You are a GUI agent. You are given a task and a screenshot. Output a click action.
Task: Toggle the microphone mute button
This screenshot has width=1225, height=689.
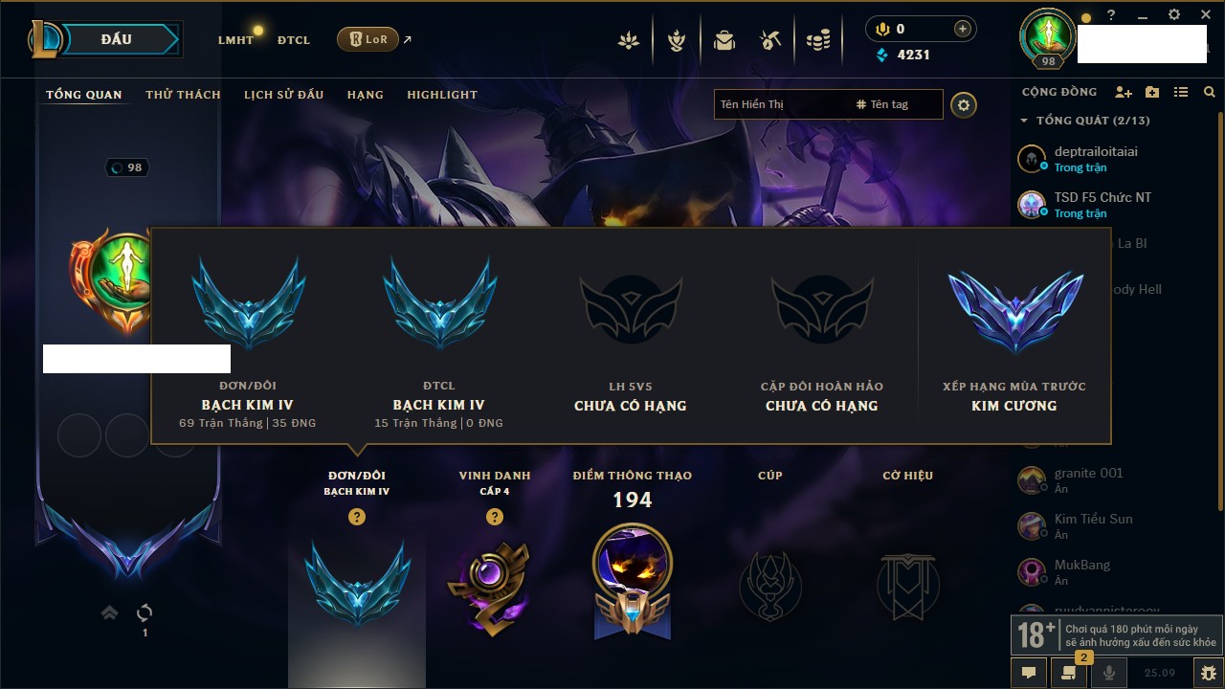[x=1109, y=673]
